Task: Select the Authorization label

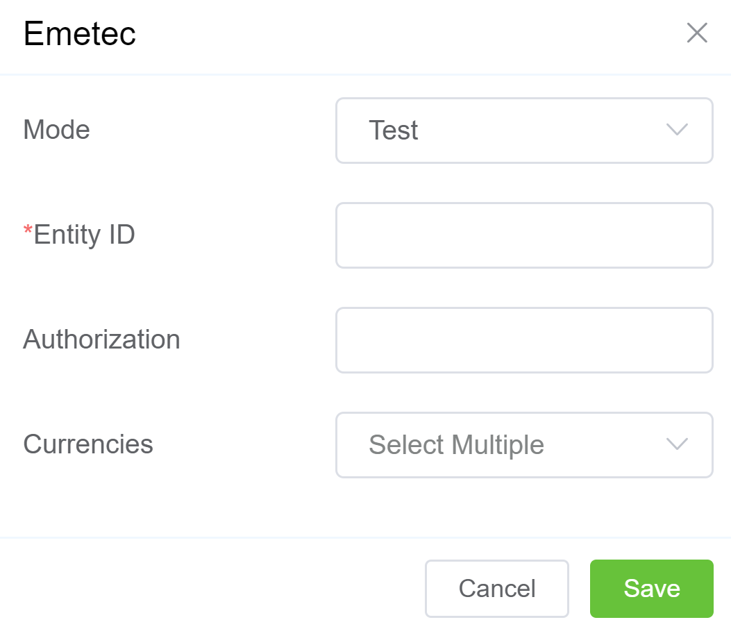Action: [x=101, y=339]
